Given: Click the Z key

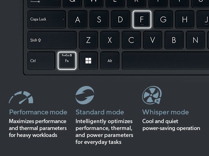Looking at the screenshot, I should (x=88, y=40).
